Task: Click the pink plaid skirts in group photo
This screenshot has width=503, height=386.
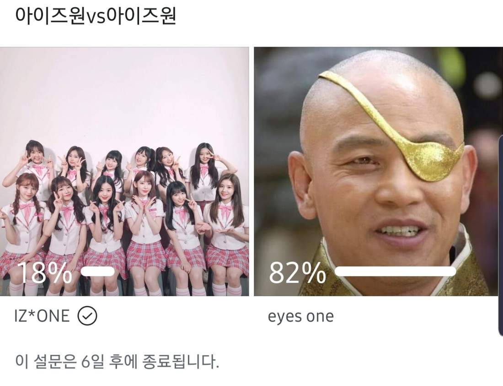Action: pos(125,257)
